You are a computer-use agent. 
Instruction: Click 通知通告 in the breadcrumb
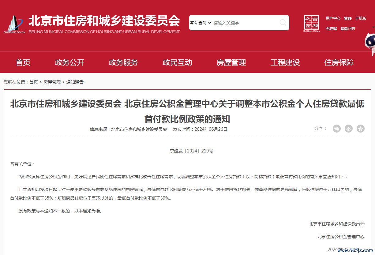point(75,82)
